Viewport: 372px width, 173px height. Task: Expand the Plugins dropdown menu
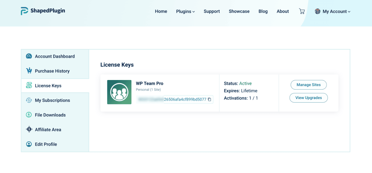pos(185,11)
